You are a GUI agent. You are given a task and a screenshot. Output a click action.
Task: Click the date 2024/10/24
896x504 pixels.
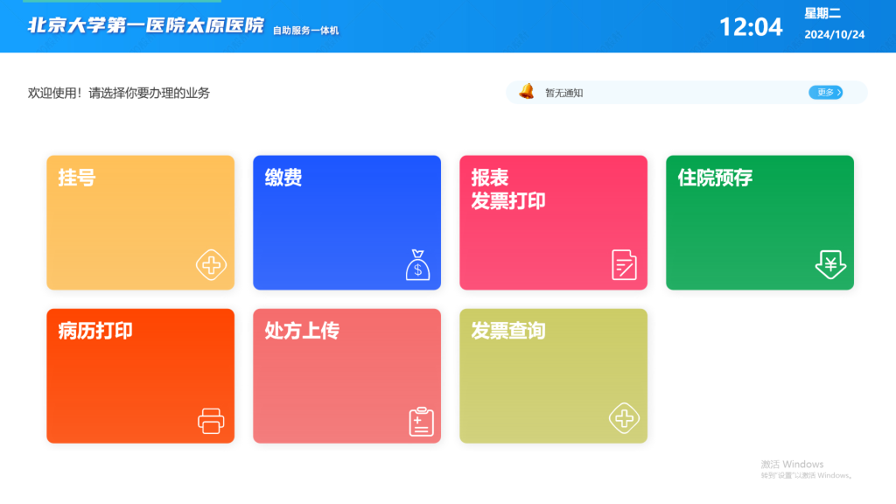(834, 34)
